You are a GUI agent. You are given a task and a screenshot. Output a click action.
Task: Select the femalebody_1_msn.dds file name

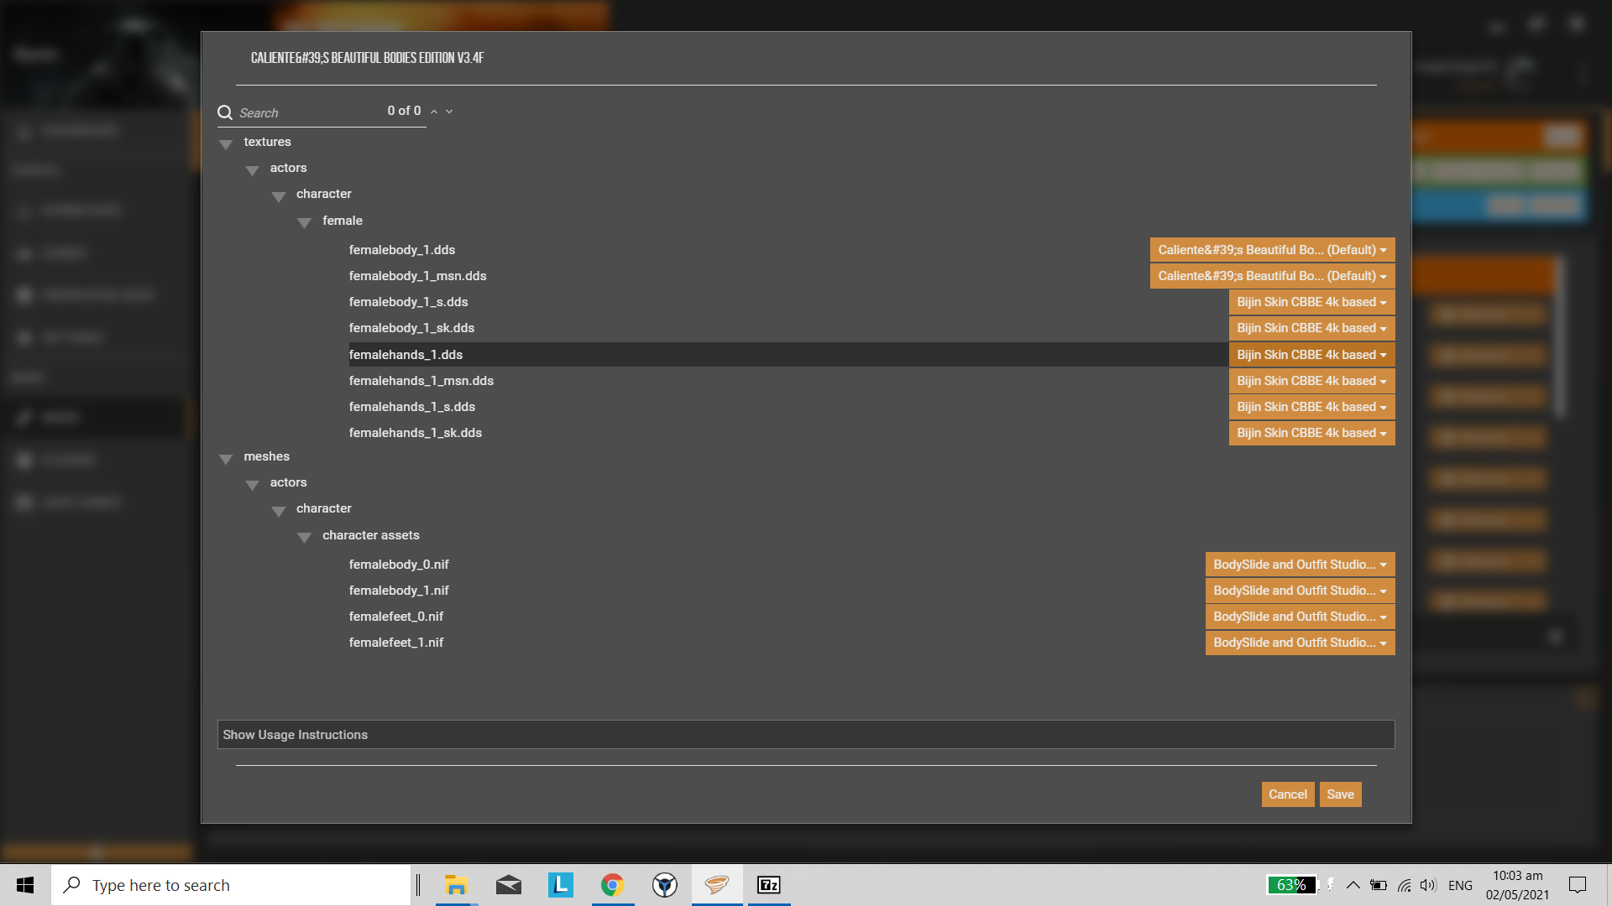[418, 276]
